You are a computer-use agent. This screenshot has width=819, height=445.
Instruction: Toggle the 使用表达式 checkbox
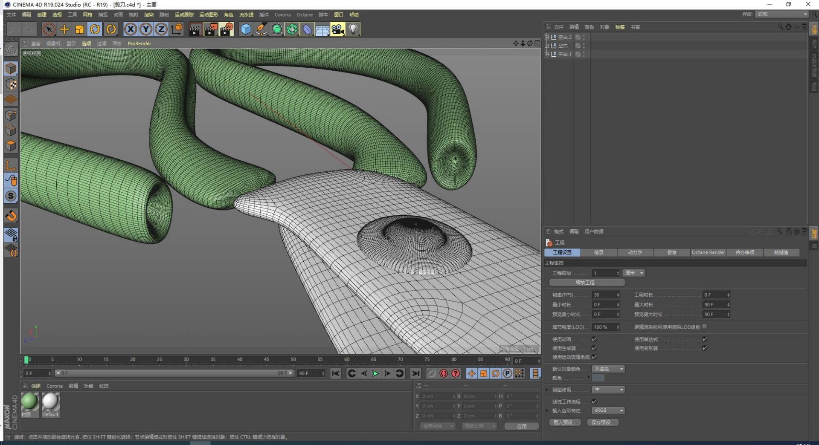coord(705,339)
